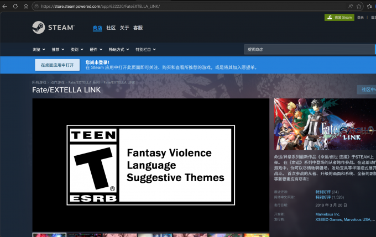Open the Marvelous Inc. developer link
This screenshot has width=376, height=237.
(328, 214)
